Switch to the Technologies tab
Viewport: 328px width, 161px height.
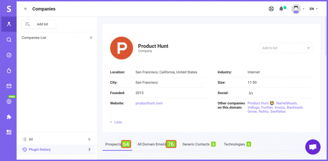coord(237,144)
